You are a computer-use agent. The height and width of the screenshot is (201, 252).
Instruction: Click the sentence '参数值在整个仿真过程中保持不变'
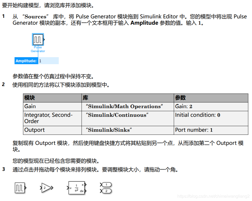click(53, 76)
